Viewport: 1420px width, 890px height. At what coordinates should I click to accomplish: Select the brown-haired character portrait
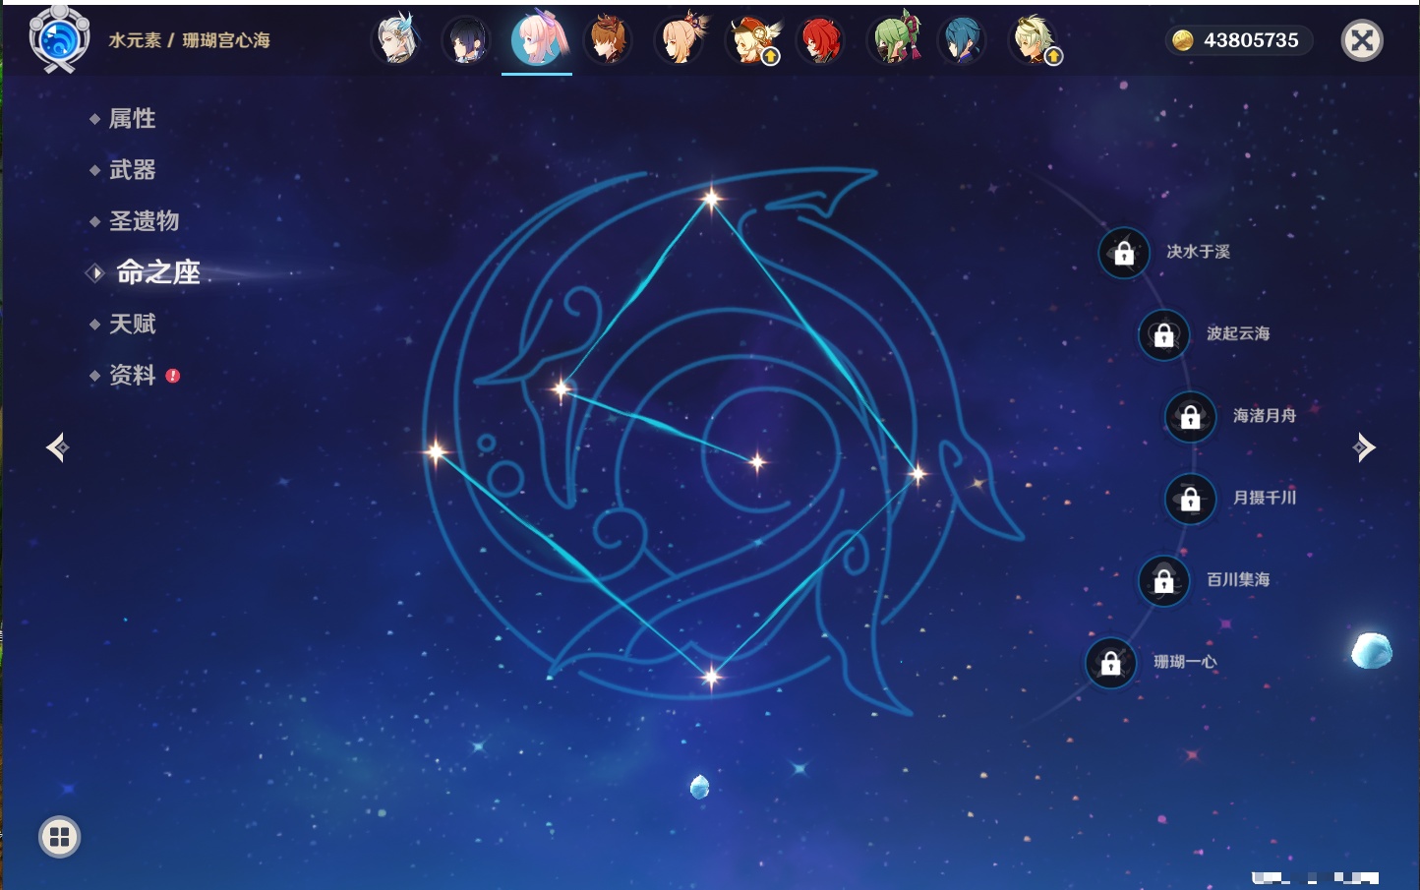click(608, 40)
